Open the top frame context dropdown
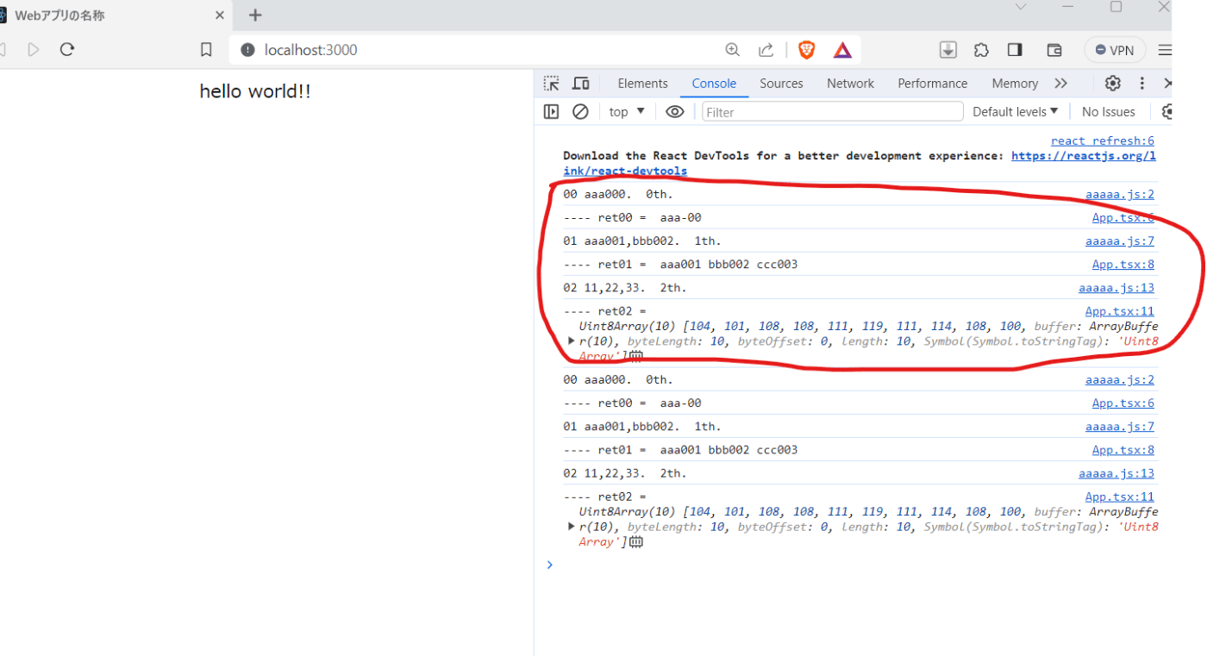This screenshot has width=1207, height=656. click(x=624, y=111)
